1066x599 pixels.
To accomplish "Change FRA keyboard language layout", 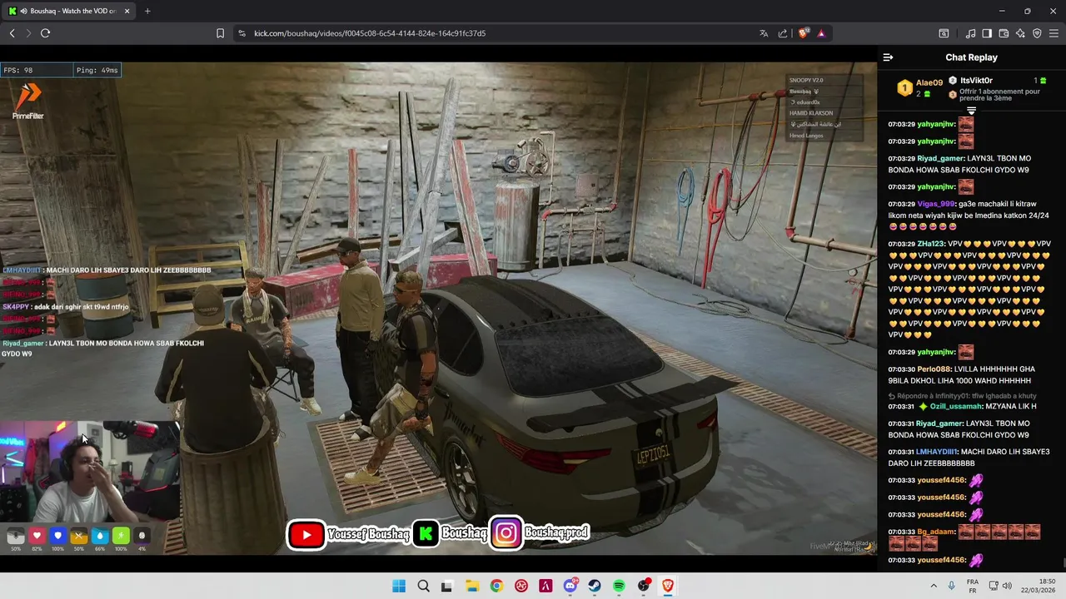I will coord(973,586).
